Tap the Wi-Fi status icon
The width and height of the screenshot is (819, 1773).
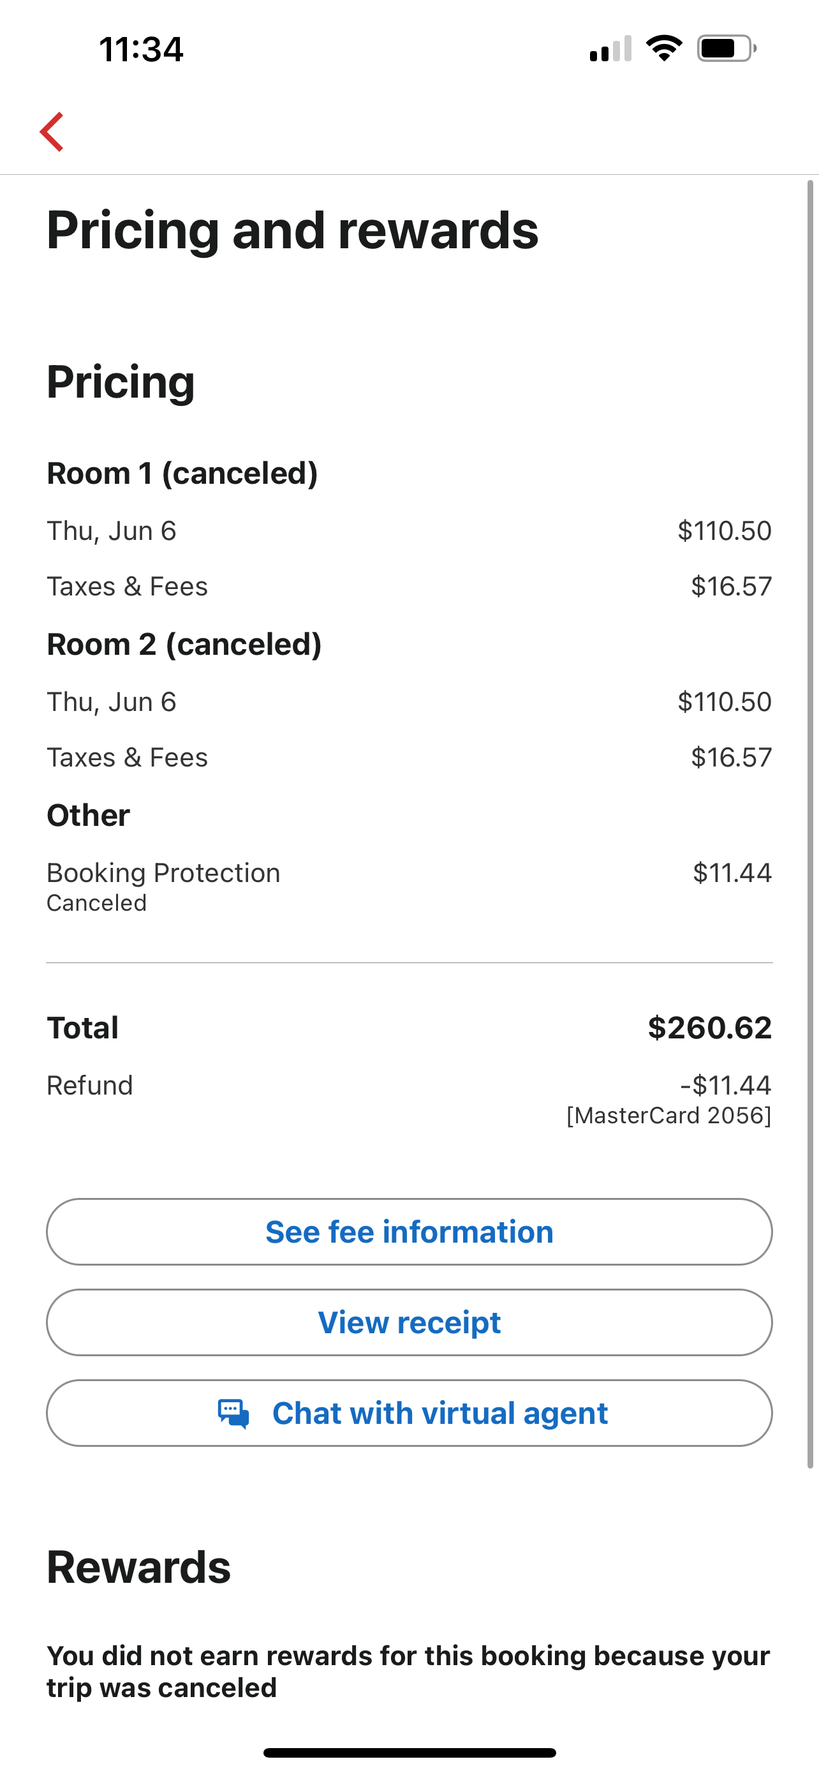point(663,48)
